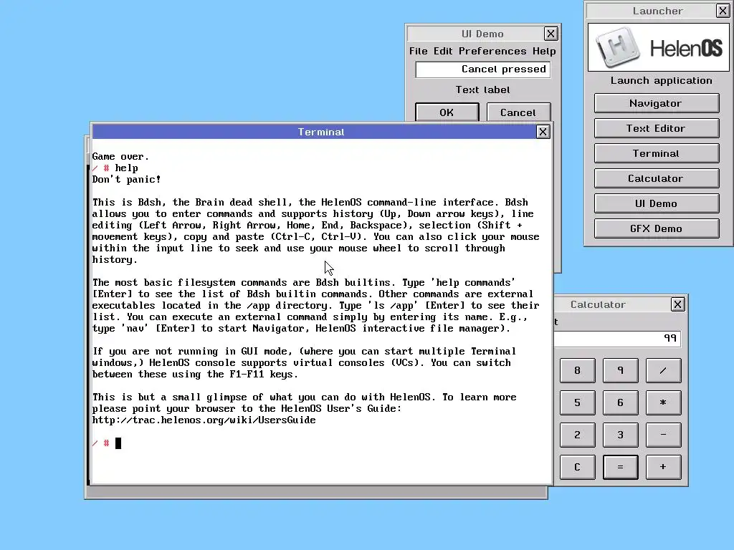The height and width of the screenshot is (550, 734).
Task: Launch Calculator from the Launcher
Action: click(x=657, y=178)
